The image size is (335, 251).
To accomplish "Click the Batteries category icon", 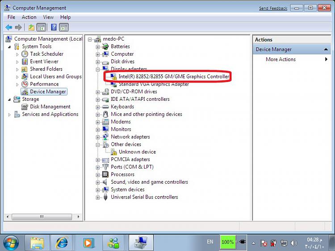I will [105, 46].
